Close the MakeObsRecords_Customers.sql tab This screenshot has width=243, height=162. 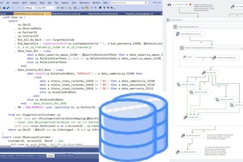click(49, 14)
